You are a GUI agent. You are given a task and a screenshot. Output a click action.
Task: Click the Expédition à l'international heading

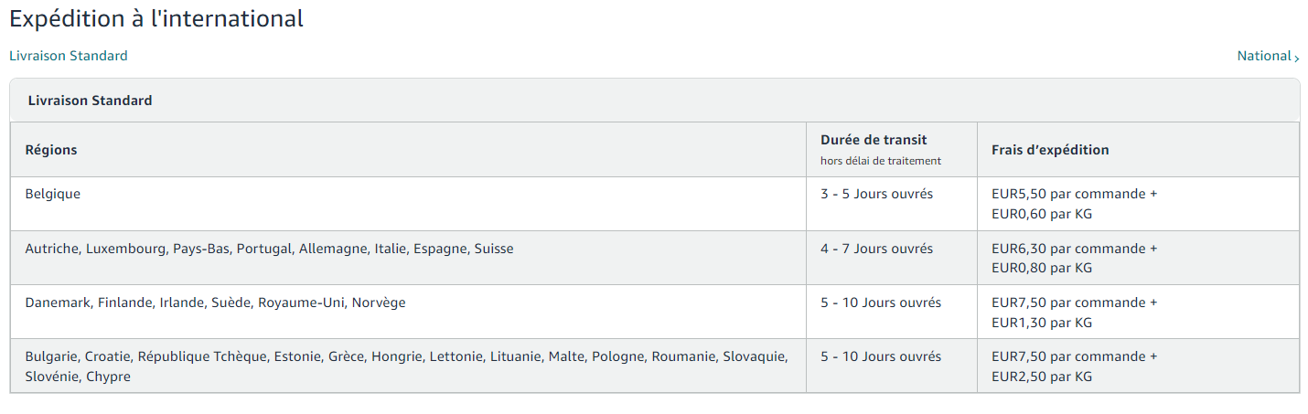coord(156,18)
